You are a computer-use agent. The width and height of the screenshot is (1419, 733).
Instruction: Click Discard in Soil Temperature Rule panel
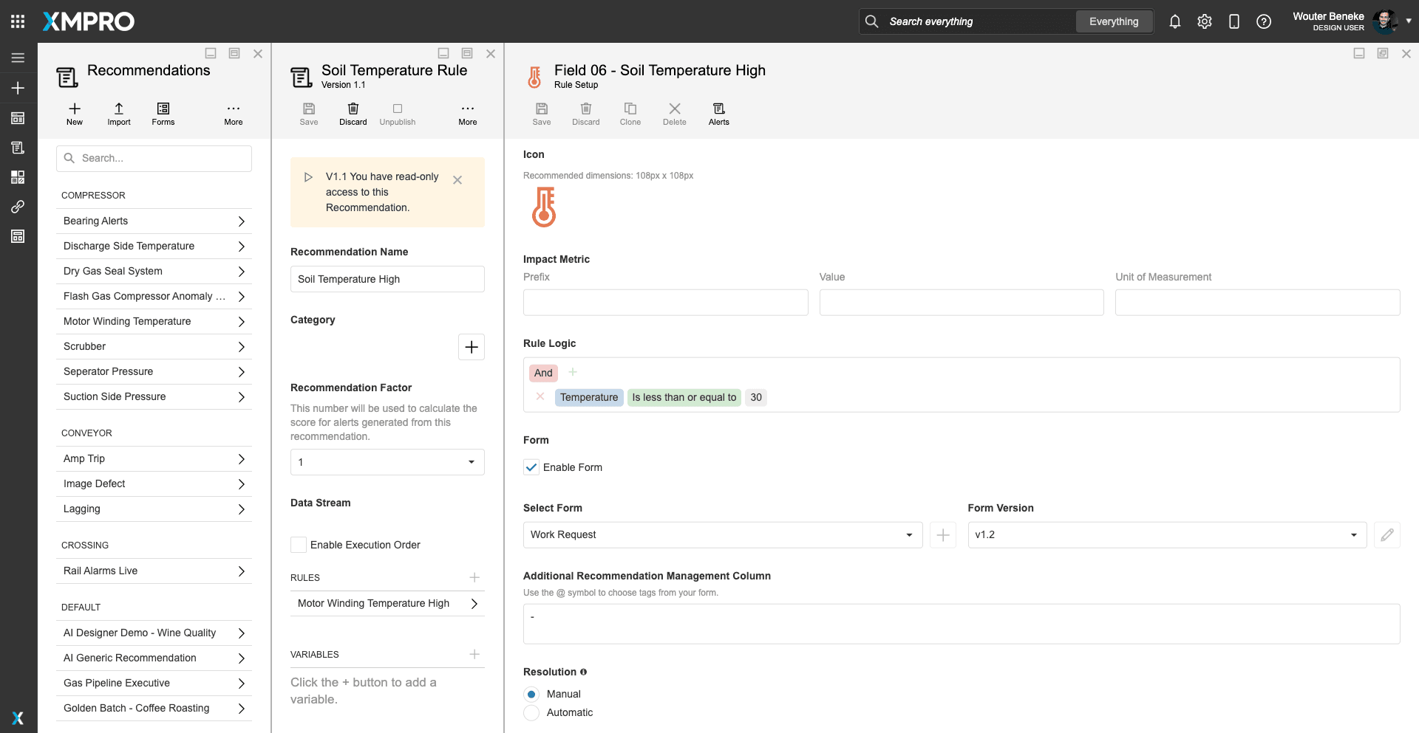(353, 114)
